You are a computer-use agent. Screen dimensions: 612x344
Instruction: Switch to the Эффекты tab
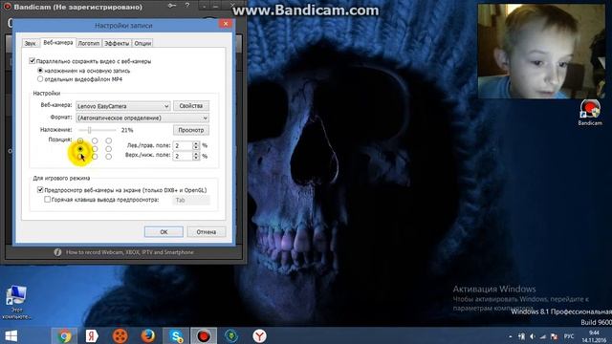tap(117, 43)
